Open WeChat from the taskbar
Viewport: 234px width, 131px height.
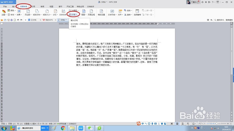click(x=90, y=128)
